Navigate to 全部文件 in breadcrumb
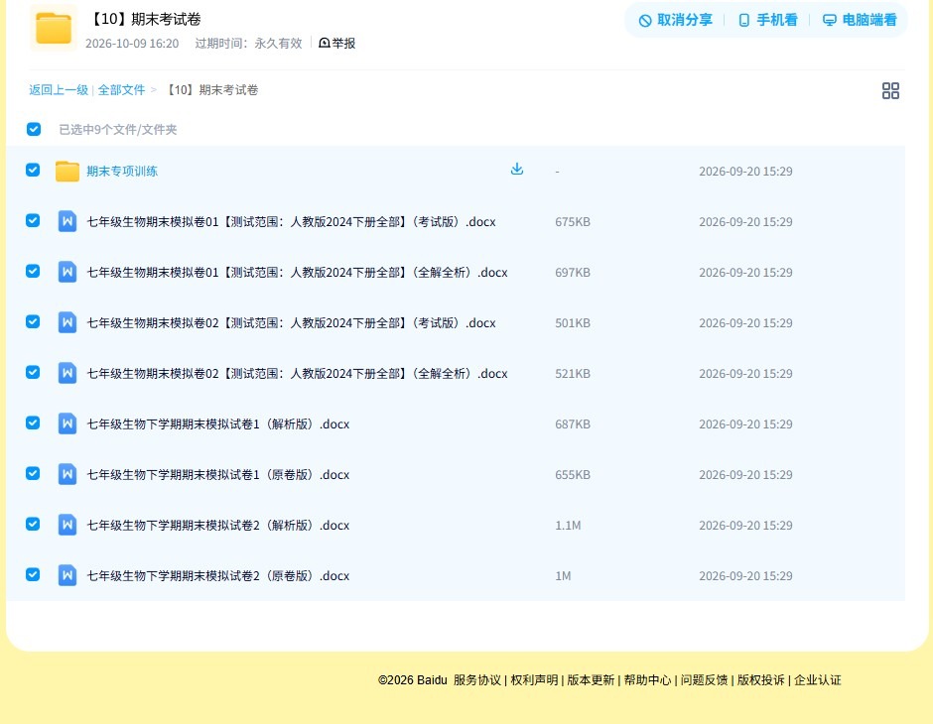 [121, 90]
